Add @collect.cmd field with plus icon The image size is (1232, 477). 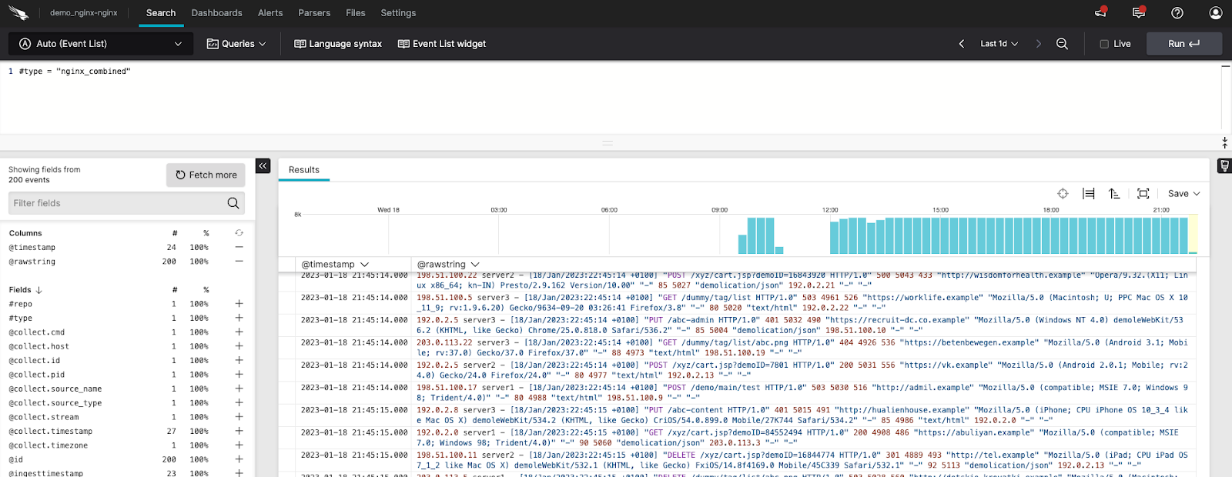(x=239, y=332)
